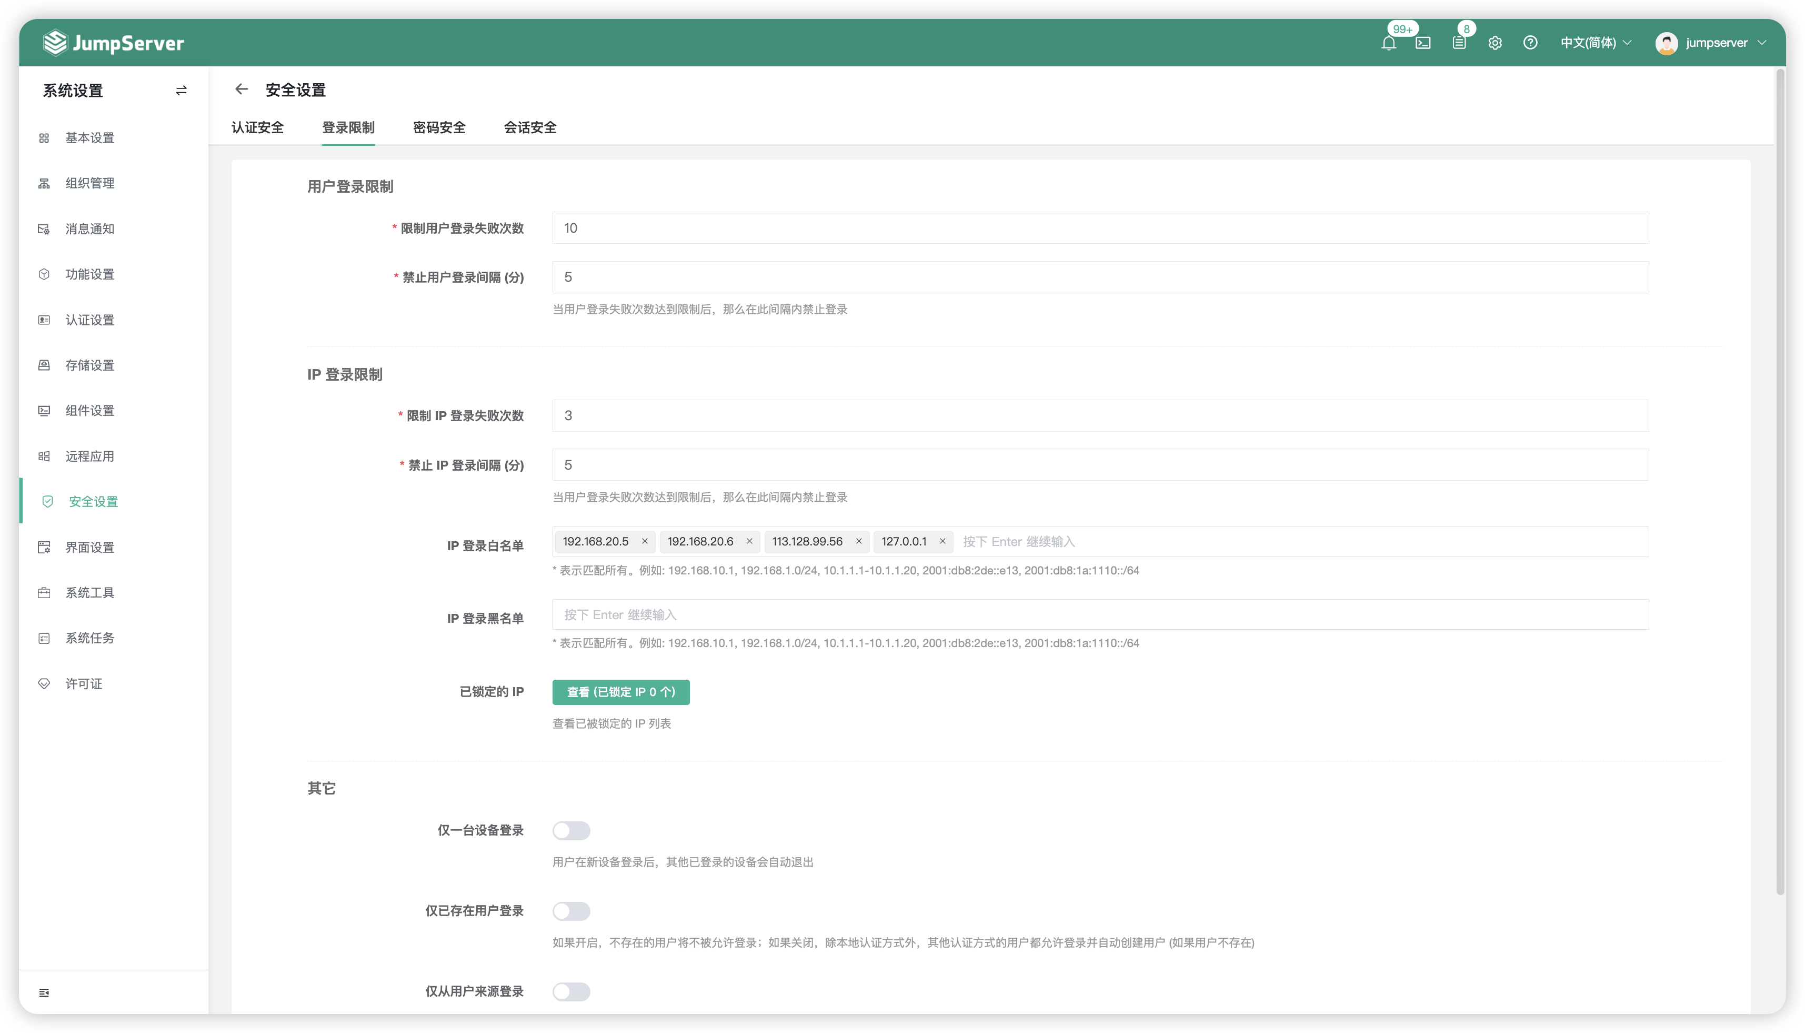Click the 限制 IP 登录失败次数 field
This screenshot has width=1805, height=1033.
1100,416
